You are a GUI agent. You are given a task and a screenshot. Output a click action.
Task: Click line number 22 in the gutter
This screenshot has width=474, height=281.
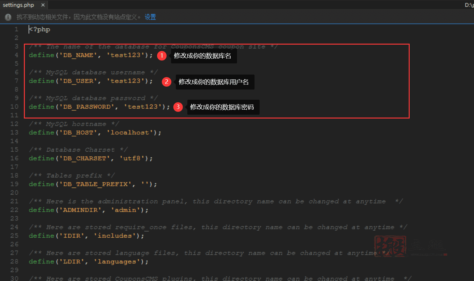[x=14, y=210]
